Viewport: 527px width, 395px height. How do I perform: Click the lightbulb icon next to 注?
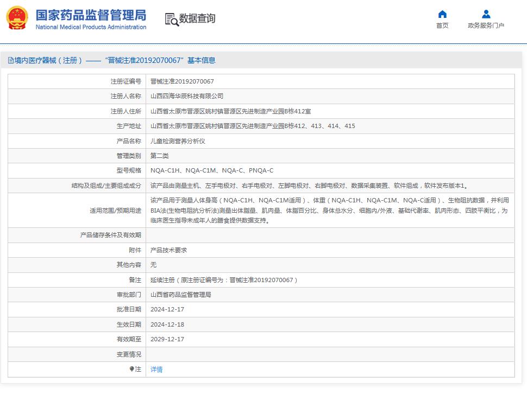pos(133,369)
